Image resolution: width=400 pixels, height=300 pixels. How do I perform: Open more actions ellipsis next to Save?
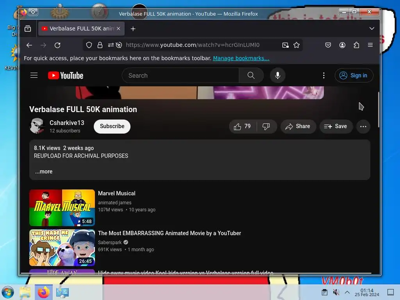pyautogui.click(x=363, y=126)
